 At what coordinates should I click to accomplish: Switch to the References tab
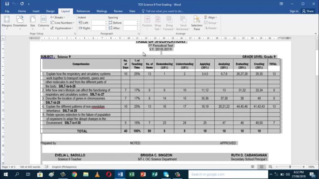pyautogui.click(x=83, y=11)
